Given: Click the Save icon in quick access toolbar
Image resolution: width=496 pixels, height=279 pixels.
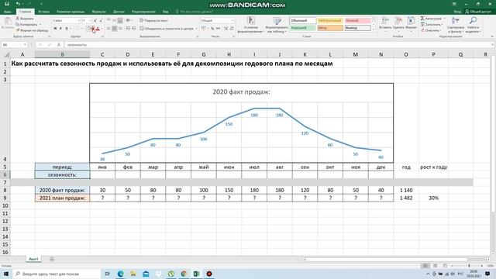Looking at the screenshot, I should pyautogui.click(x=7, y=4).
